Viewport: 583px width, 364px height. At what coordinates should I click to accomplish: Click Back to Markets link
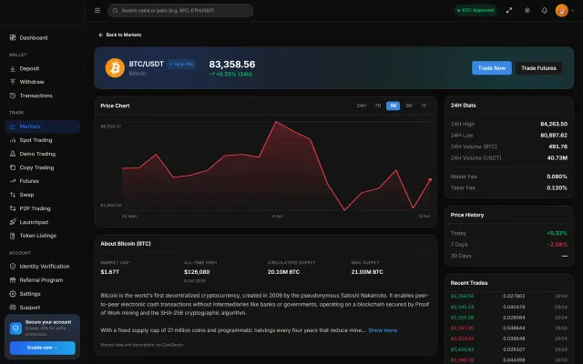(x=119, y=35)
